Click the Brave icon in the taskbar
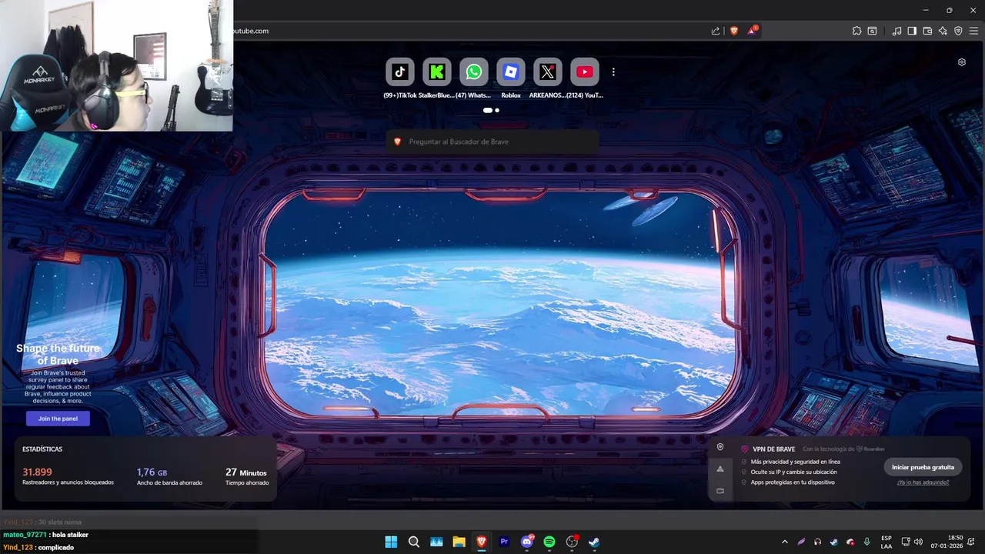 click(x=482, y=542)
